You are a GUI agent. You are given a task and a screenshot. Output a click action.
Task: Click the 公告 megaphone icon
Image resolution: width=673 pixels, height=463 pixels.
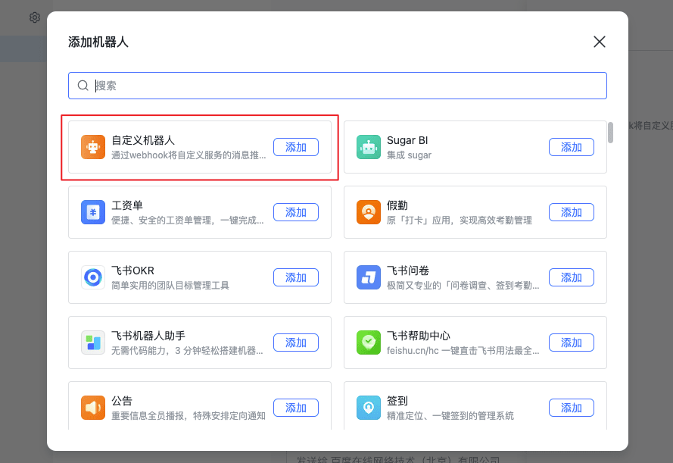click(x=93, y=408)
